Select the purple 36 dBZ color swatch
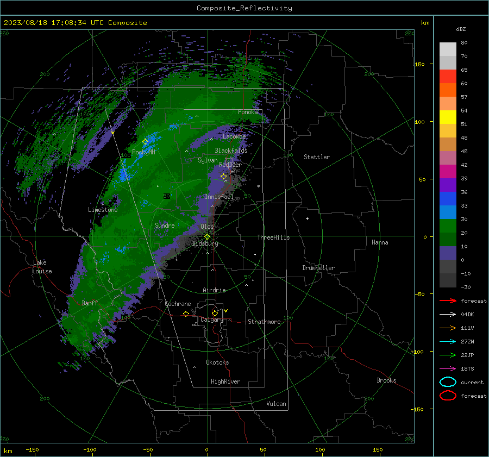This screenshot has height=457, width=489. [x=448, y=185]
